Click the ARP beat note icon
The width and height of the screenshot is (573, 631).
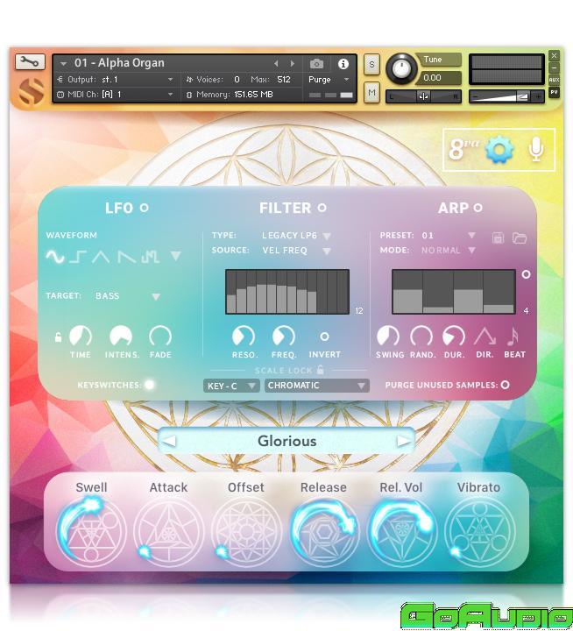[x=513, y=337]
